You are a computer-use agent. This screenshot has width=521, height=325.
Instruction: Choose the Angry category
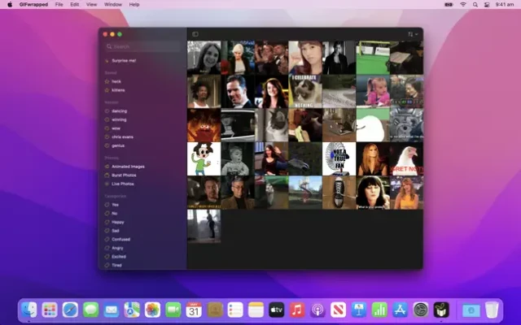tap(117, 248)
